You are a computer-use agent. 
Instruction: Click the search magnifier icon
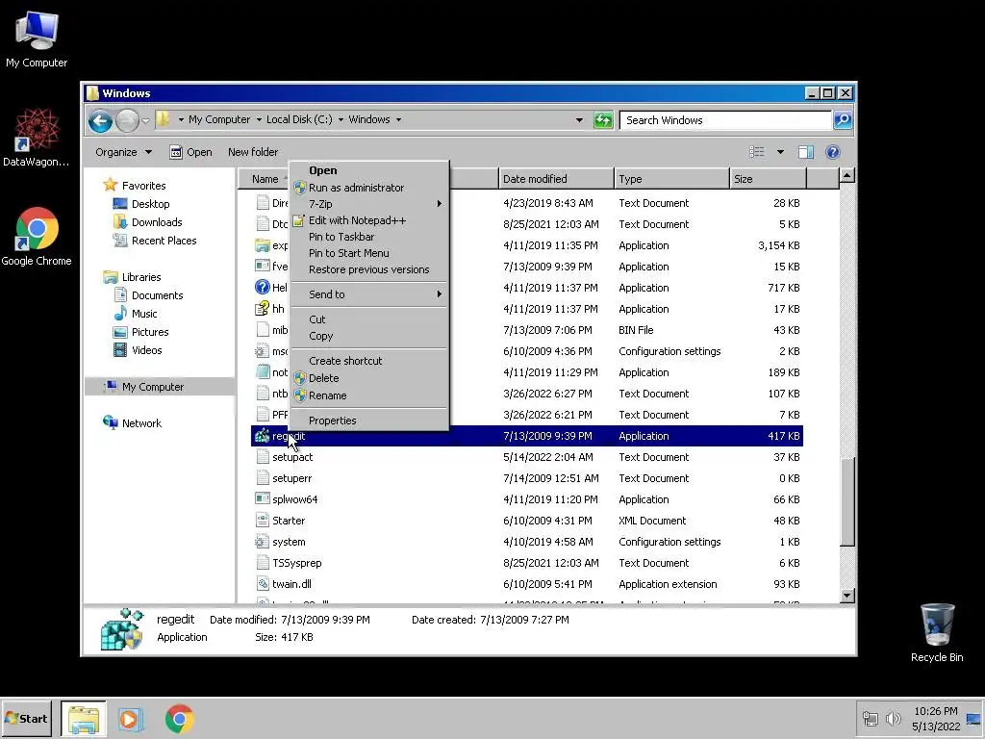843,120
